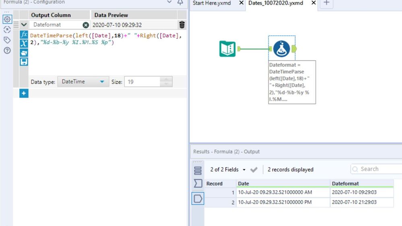
Task: Pin the Configuration window
Action: point(180,2)
